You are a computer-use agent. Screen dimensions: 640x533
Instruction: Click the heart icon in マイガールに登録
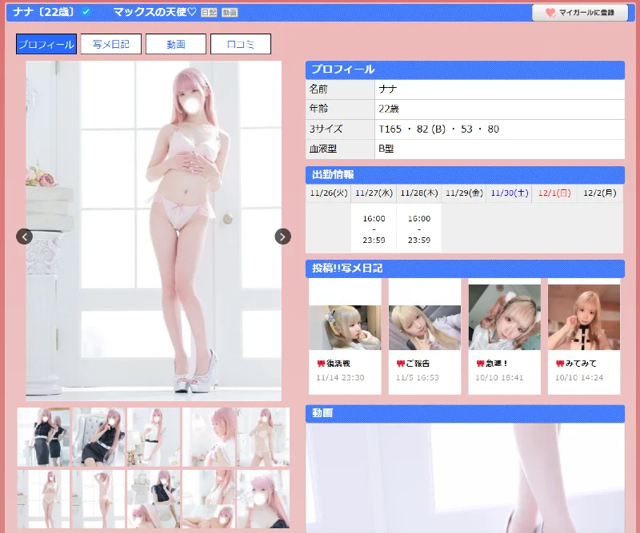coord(550,13)
